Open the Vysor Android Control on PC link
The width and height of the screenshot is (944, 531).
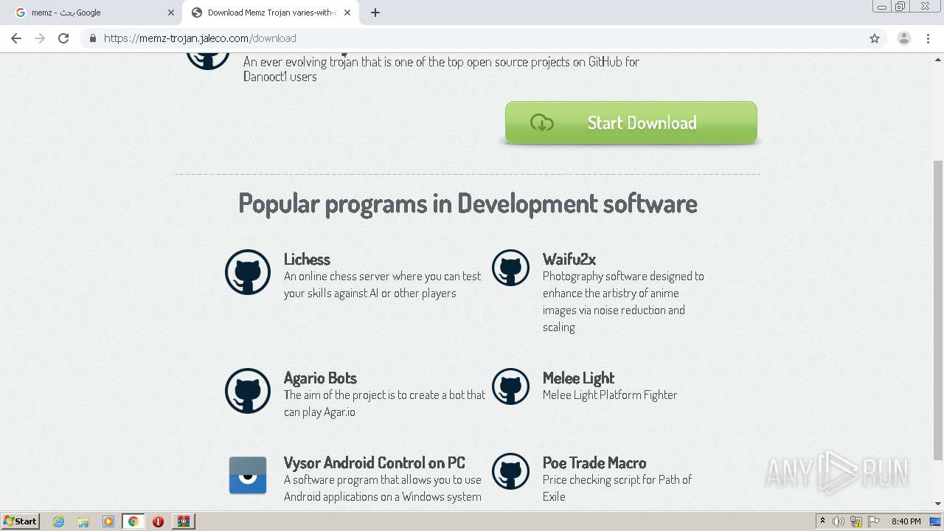(x=375, y=462)
